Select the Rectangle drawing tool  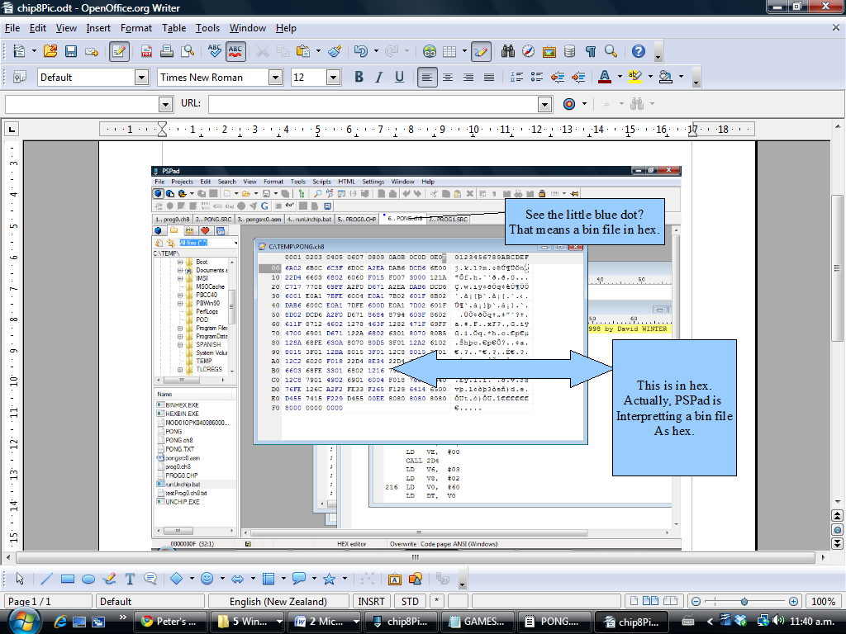click(68, 579)
